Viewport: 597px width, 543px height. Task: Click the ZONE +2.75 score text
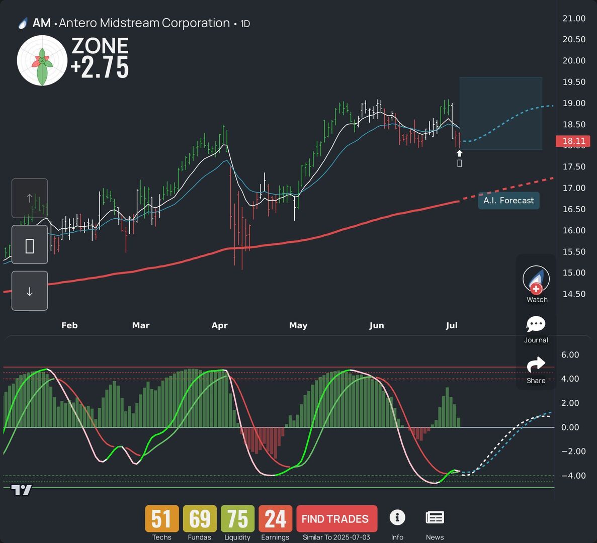[x=100, y=58]
